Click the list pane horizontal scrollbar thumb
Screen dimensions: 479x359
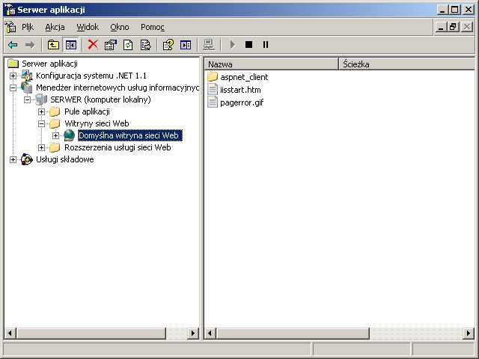click(293, 334)
